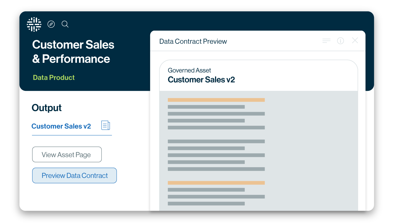Viewport: 397px width, 223px height.
Task: Open the Customer Sales v2 output link
Action: point(61,126)
